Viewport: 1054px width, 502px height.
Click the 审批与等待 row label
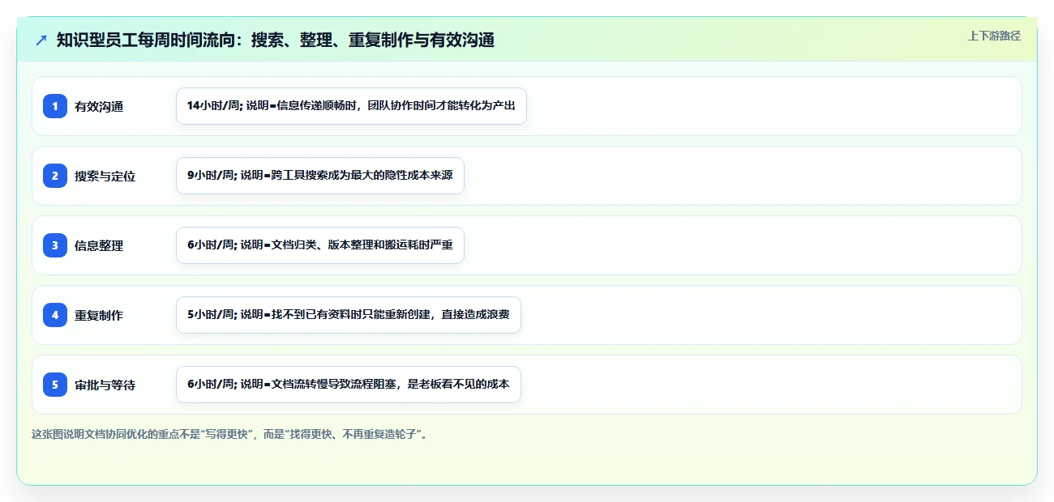click(105, 385)
